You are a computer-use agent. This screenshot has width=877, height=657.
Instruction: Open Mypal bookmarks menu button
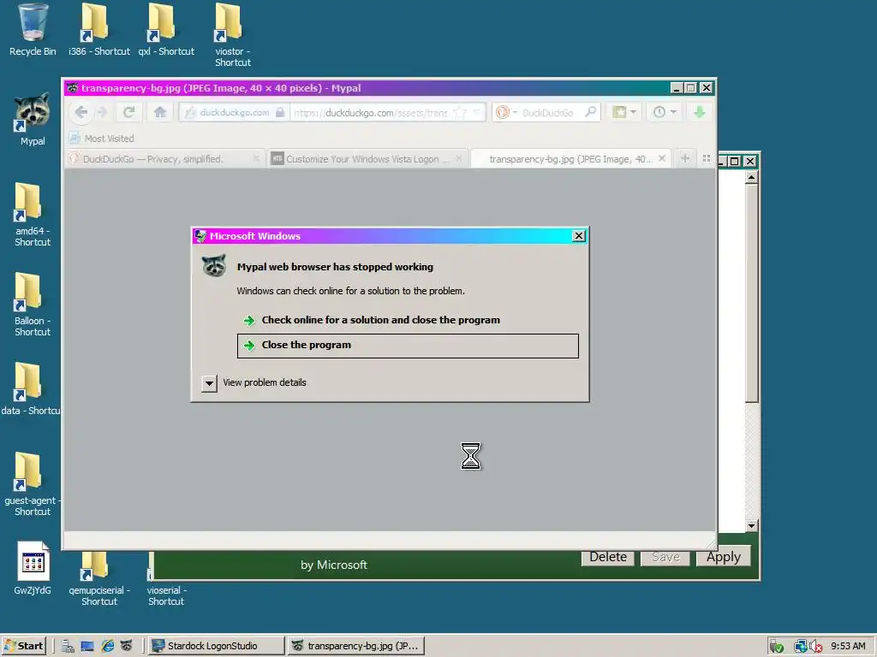[623, 112]
